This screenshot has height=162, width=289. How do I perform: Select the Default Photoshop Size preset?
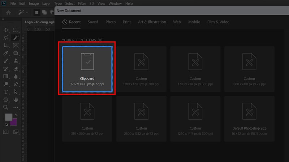click(249, 119)
